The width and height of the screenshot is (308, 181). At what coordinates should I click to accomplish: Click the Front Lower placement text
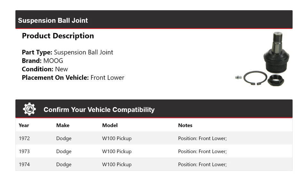(x=107, y=77)
